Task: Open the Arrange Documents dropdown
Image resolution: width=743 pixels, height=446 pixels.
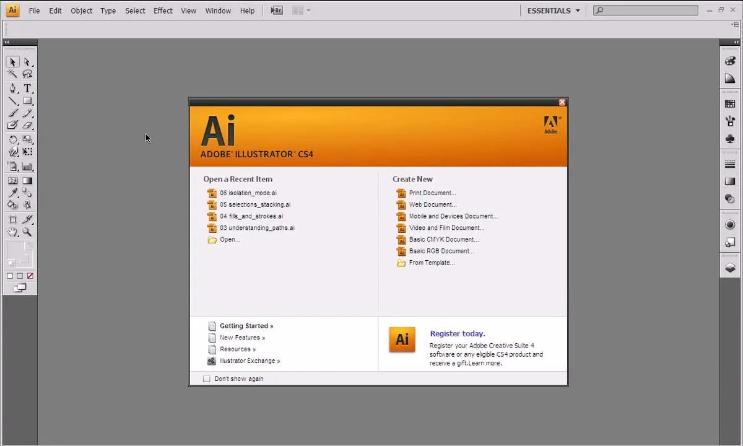Action: [x=302, y=11]
